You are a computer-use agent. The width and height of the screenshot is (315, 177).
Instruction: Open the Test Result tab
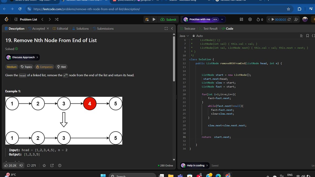(208, 29)
